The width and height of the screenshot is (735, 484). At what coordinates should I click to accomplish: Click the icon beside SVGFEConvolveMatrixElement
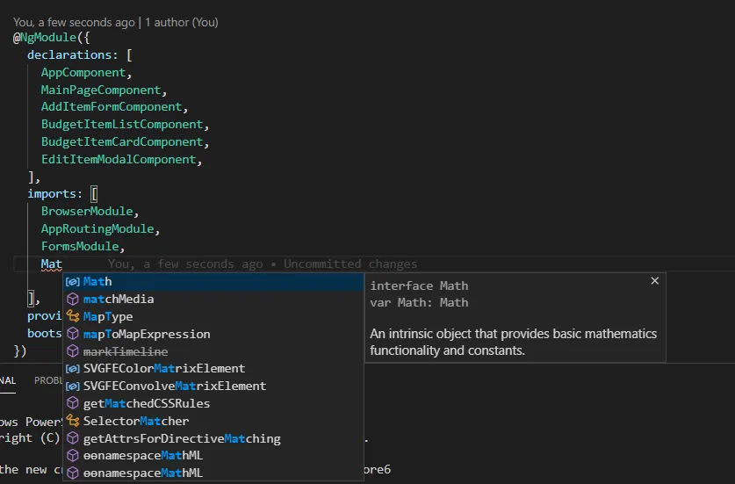73,386
